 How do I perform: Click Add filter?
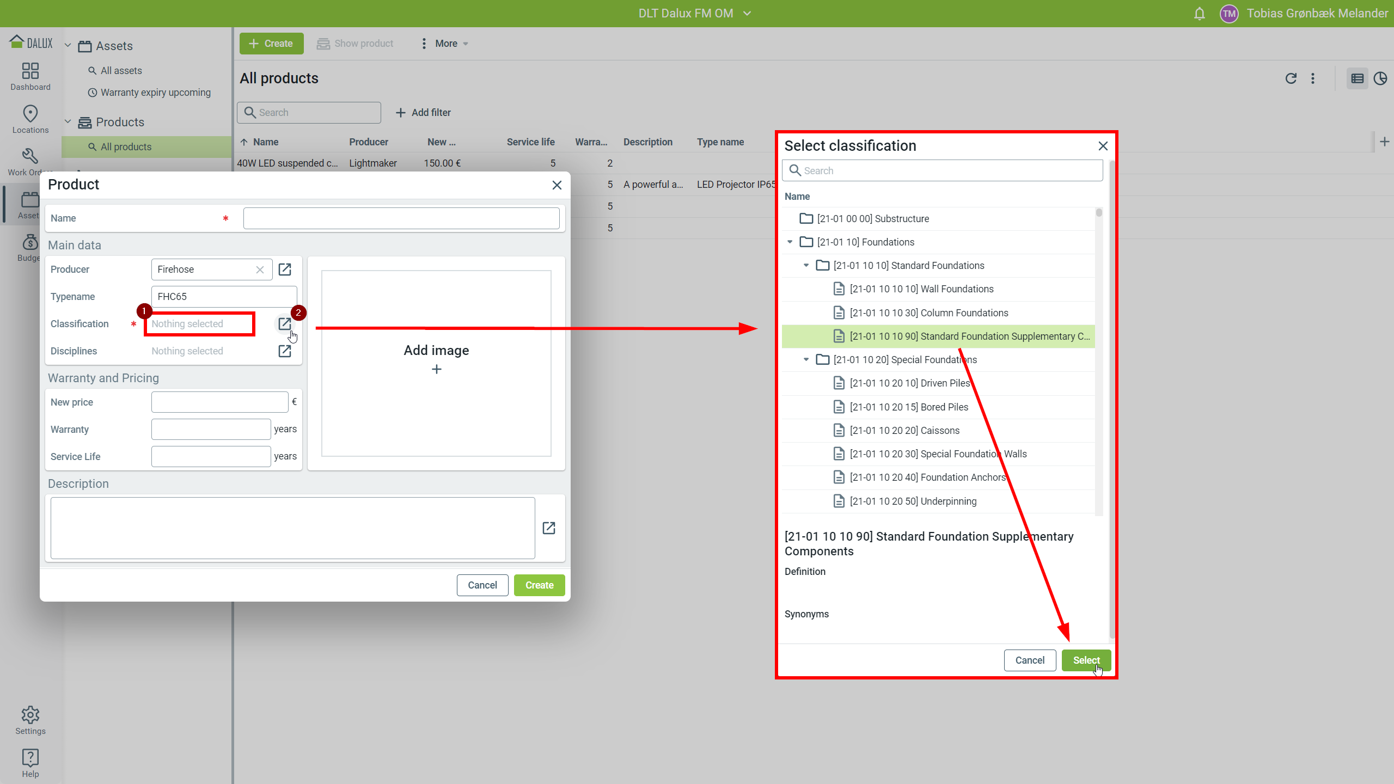tap(424, 113)
